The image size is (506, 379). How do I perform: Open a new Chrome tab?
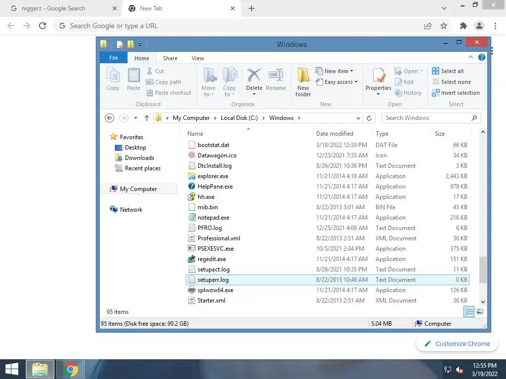[252, 8]
